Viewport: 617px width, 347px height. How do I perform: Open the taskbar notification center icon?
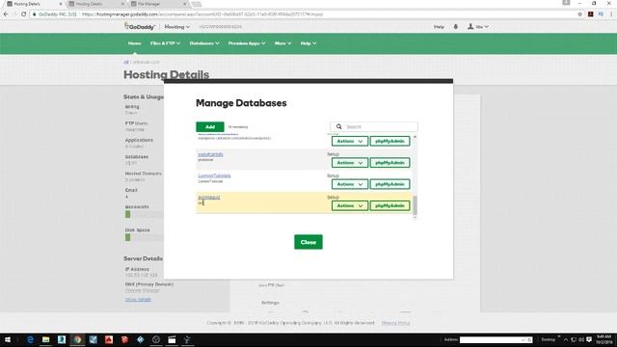589,339
